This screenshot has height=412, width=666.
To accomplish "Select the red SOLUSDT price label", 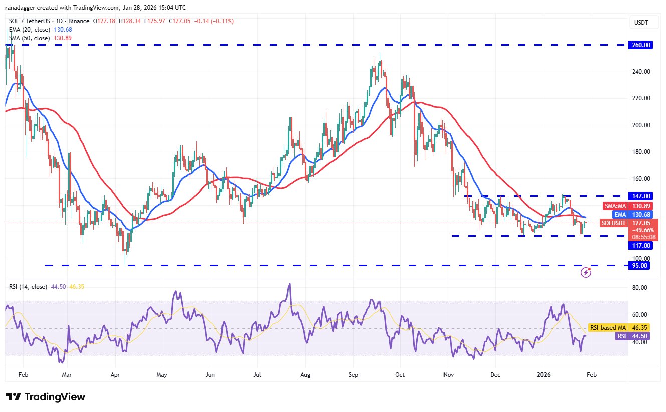I will [614, 223].
